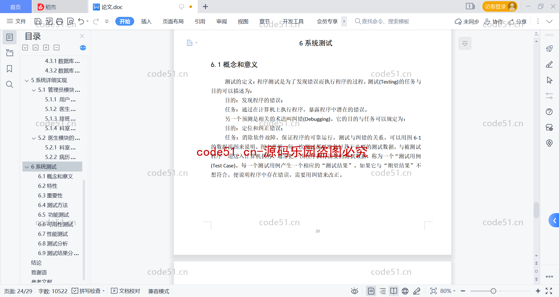Close the 目录 outline panel
Screen dimensions: 559x297
pos(82,36)
